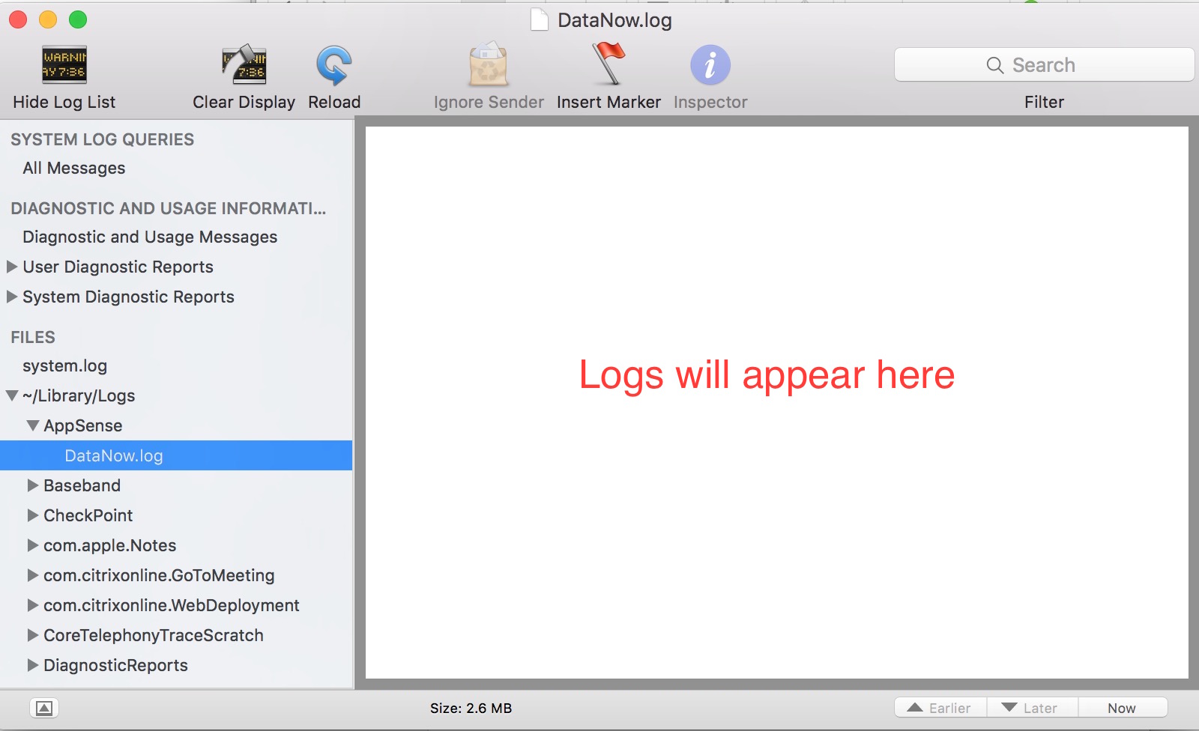Open the Inspector info icon
The height and width of the screenshot is (731, 1199).
(710, 65)
